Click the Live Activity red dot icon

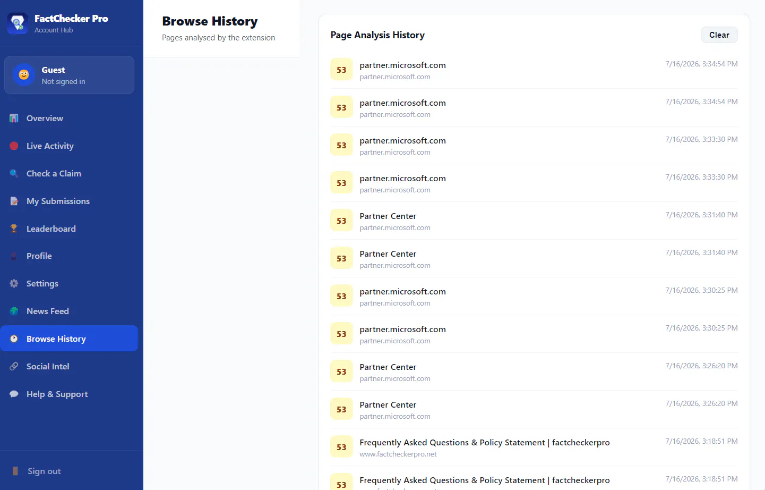click(14, 146)
